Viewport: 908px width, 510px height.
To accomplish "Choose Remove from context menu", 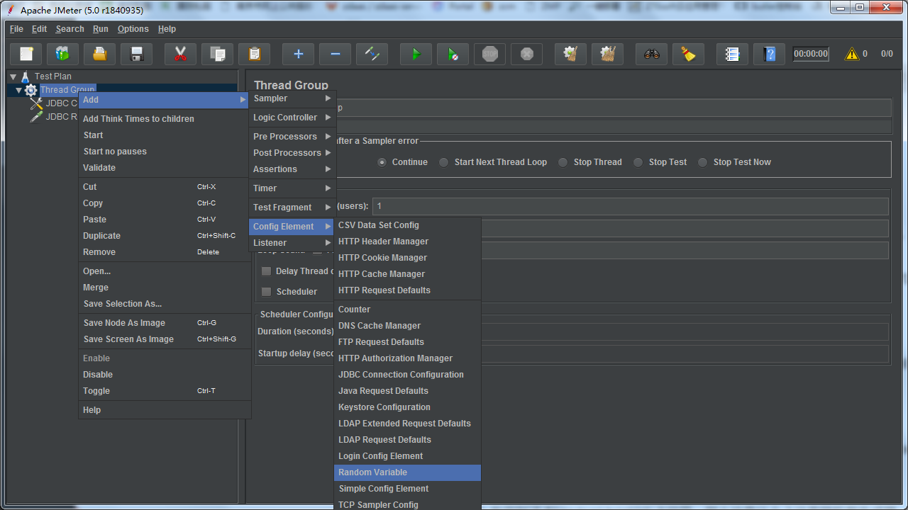I will click(165, 252).
